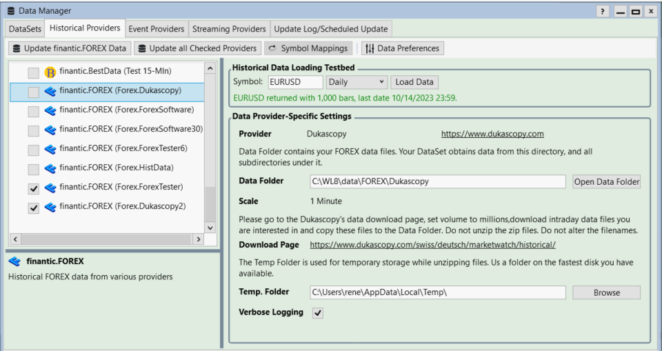Browse for a Temp Folder
662x351 pixels.
coord(606,292)
